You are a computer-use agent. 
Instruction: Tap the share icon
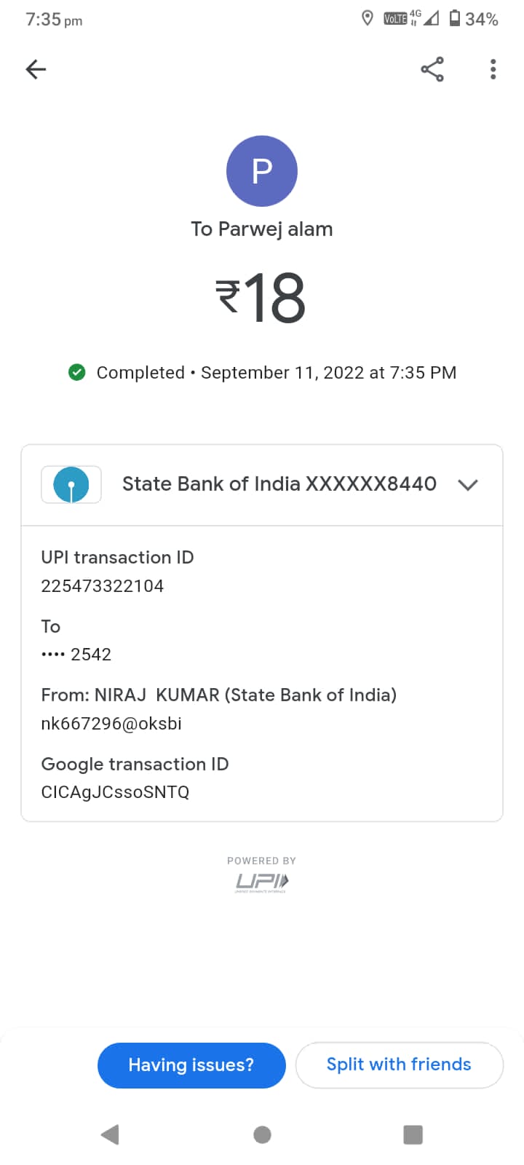click(432, 69)
